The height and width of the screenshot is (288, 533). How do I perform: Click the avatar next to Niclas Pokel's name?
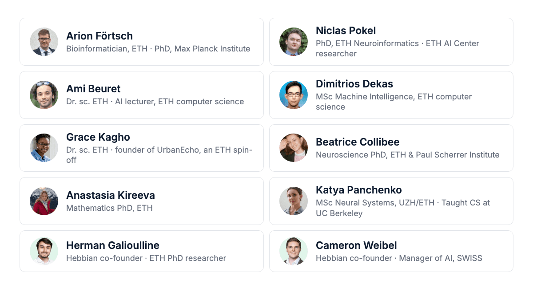(294, 42)
